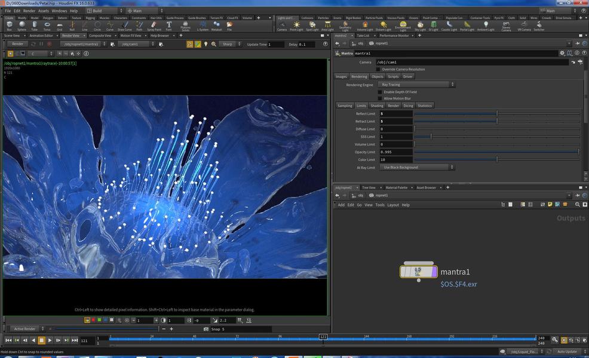Jump to the first frame
Viewport: 589px width, 358px height.
pyautogui.click(x=8, y=340)
